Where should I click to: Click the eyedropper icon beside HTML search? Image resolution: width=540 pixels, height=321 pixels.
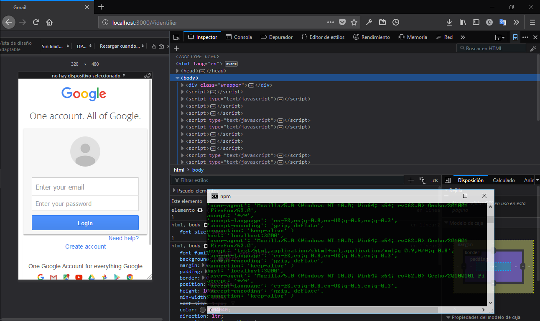[x=533, y=49]
